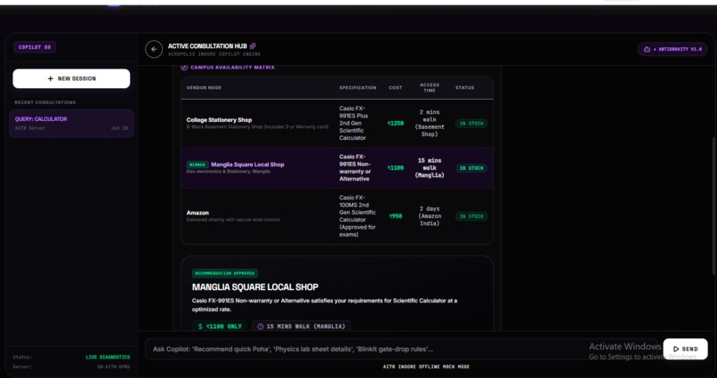Click In Stock badge for Manglia Square shop
The image size is (717, 378).
(471, 168)
